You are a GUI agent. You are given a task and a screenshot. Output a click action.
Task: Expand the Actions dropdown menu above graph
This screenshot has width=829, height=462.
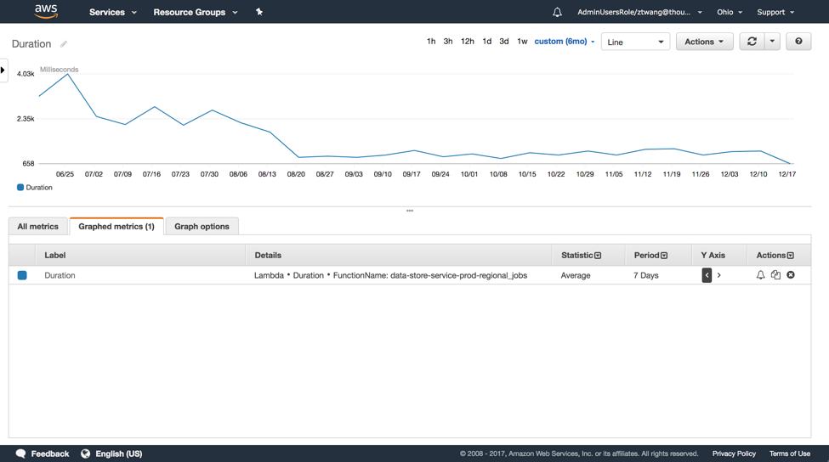(x=704, y=42)
